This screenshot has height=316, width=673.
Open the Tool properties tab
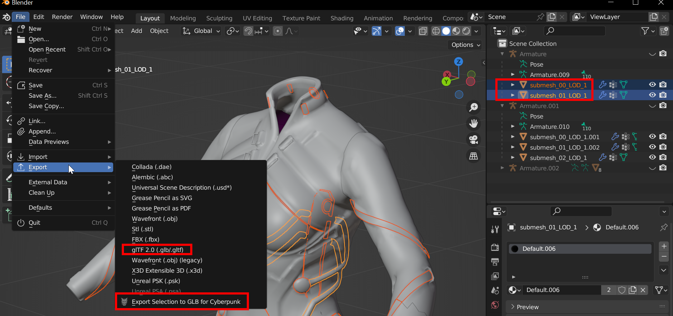tap(495, 229)
